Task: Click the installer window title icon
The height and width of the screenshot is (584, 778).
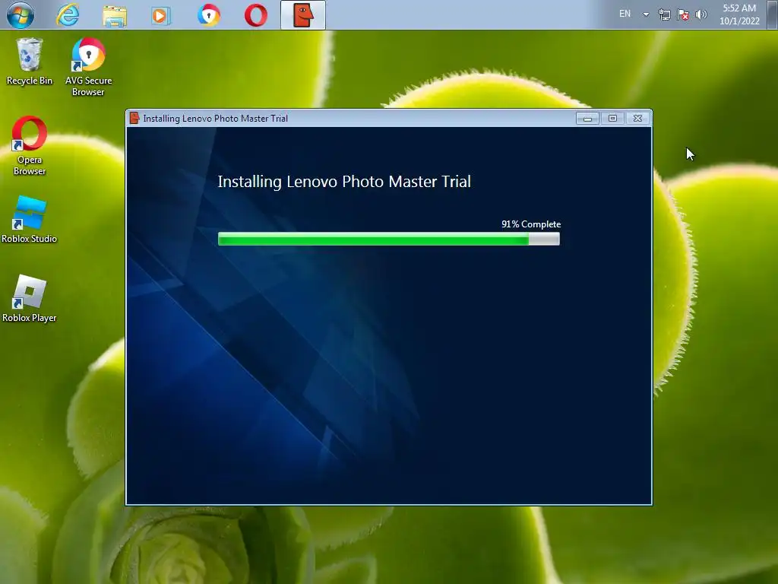Action: coord(134,118)
